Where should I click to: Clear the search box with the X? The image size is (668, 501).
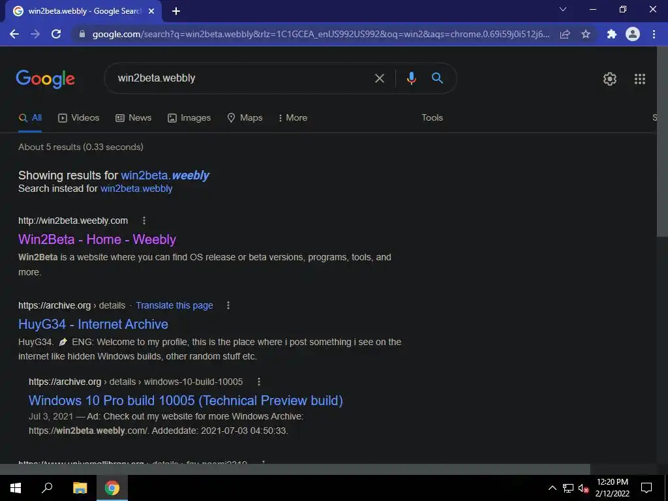tap(379, 78)
